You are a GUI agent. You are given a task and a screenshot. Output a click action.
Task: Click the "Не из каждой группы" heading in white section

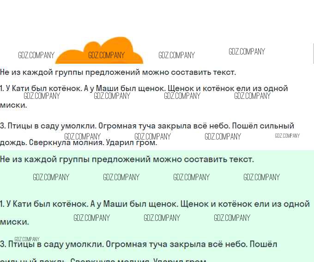coord(118,72)
